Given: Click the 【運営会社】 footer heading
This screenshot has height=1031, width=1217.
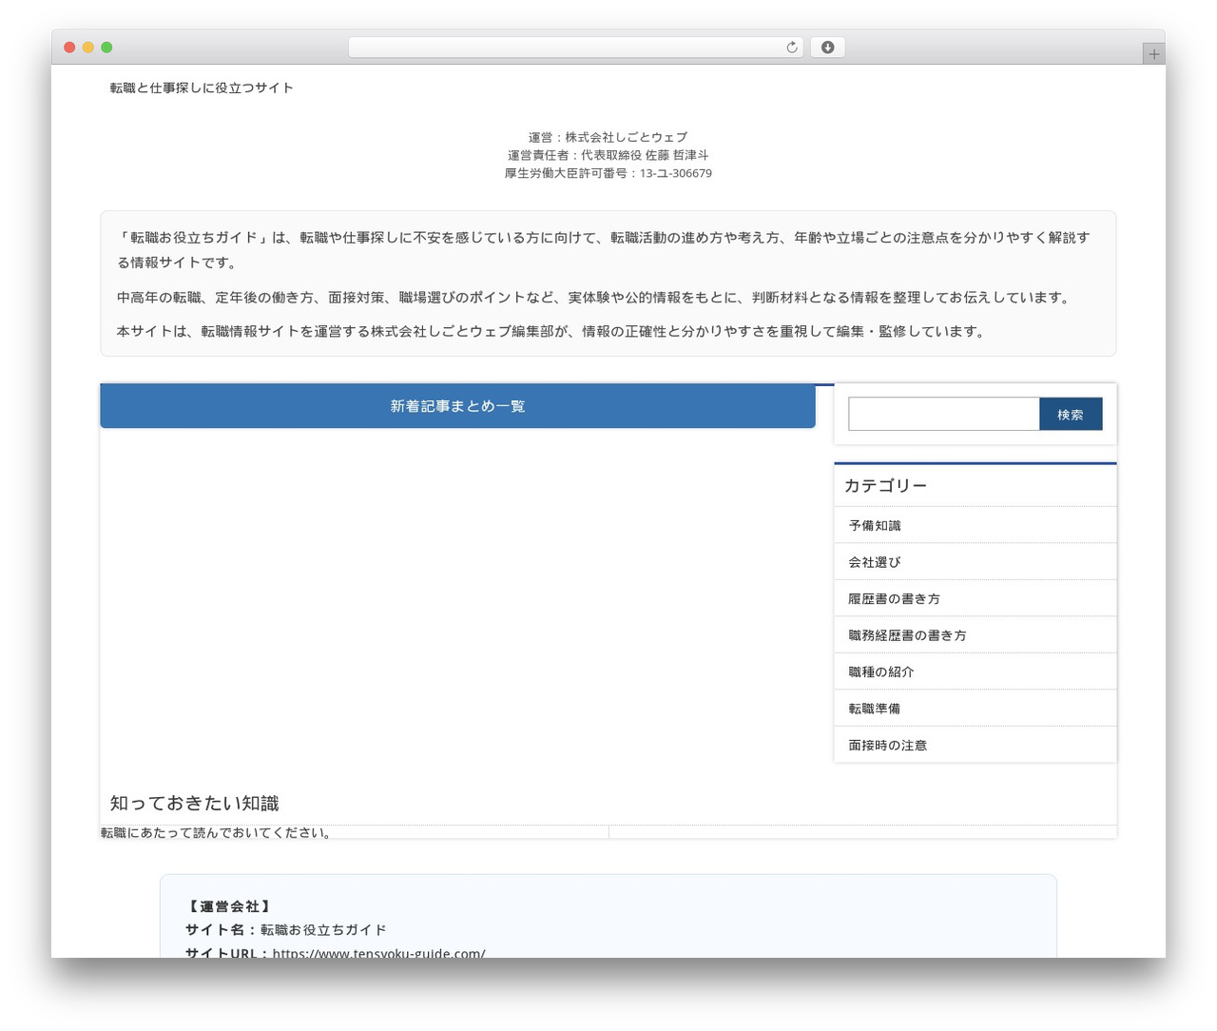Looking at the screenshot, I should [x=228, y=906].
